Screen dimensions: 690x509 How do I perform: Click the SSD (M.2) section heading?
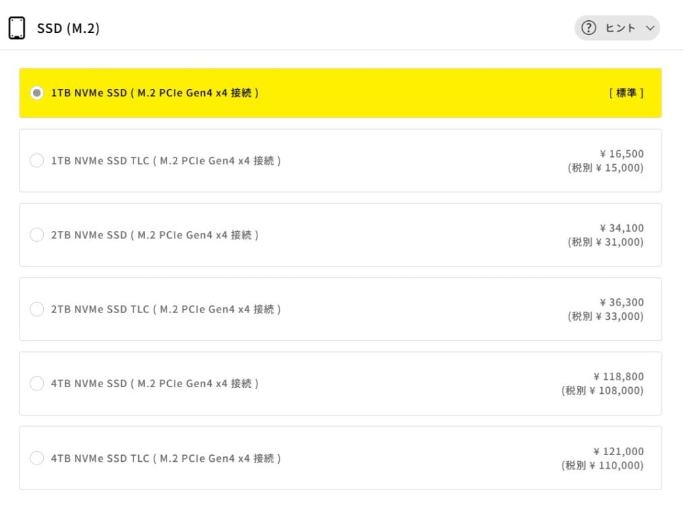[x=68, y=28]
